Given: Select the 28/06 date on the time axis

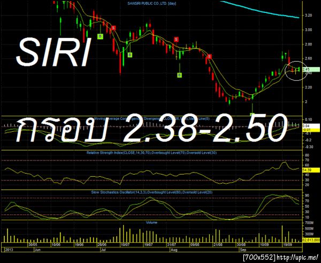Looking at the screenshot, I should tap(102, 245).
